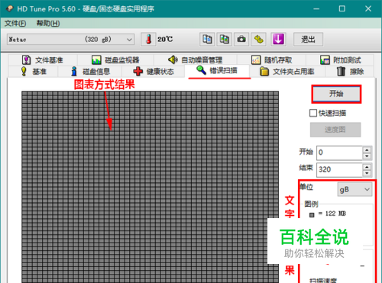Viewport: 382px width, 283px height.
Task: Select the 错误扫描 tab
Action: coord(217,70)
